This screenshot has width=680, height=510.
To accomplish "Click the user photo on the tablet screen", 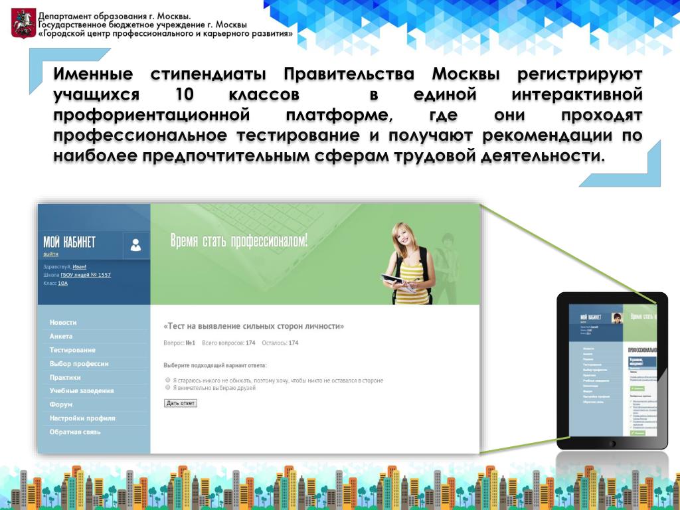I will [x=617, y=318].
